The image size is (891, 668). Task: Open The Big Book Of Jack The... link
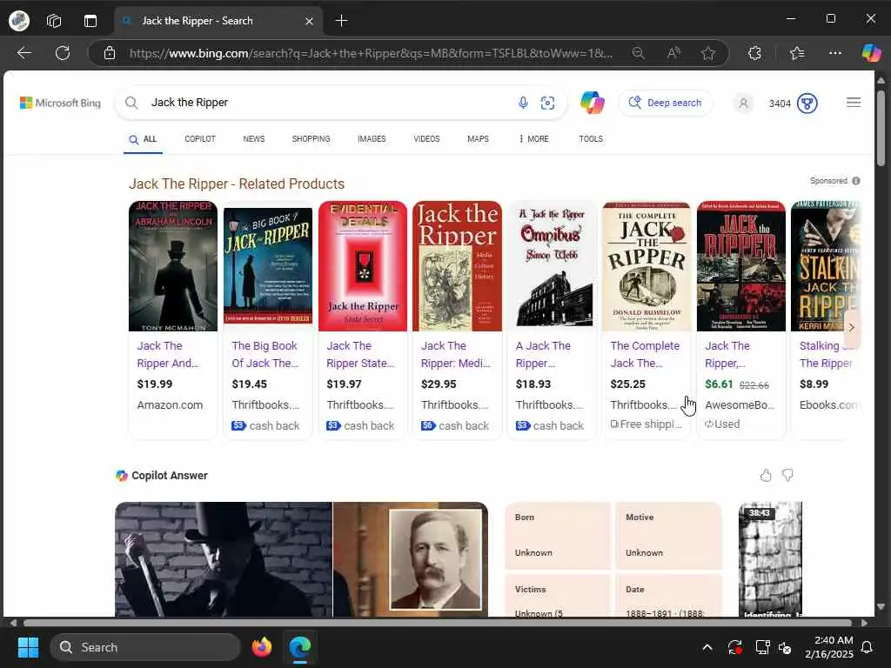coord(265,355)
